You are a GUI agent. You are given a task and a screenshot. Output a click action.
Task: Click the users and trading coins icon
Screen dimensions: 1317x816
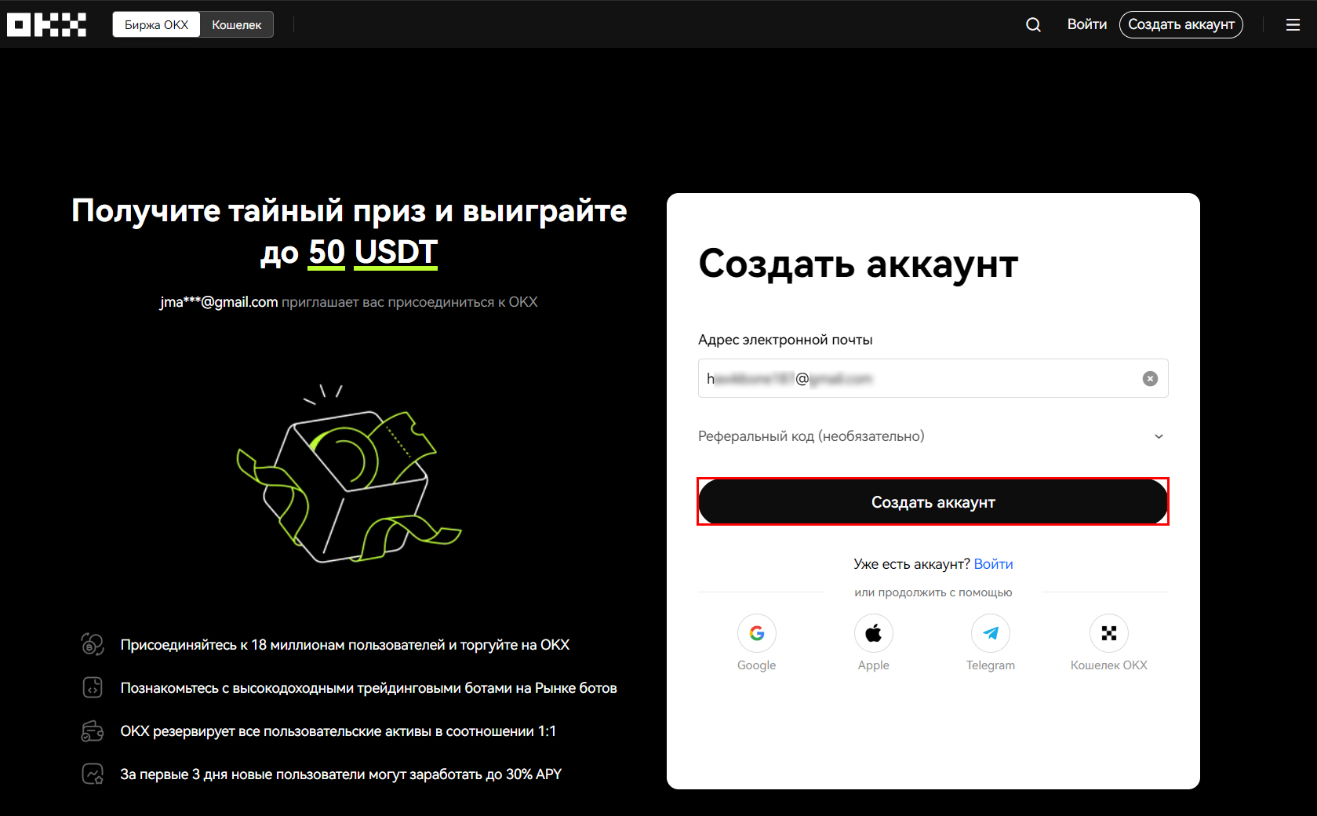pos(93,644)
